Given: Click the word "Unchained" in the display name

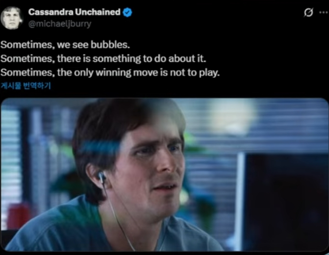Looking at the screenshot, I should tap(98, 12).
